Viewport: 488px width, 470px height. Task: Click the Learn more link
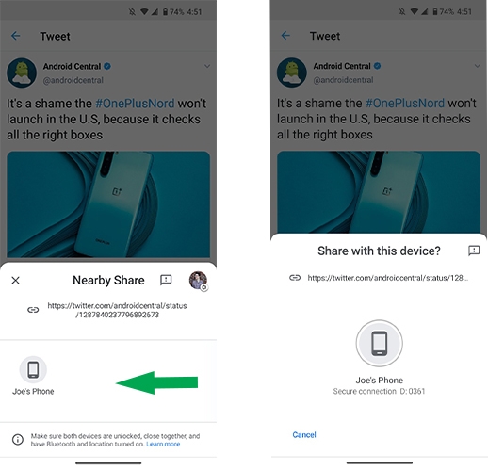point(163,444)
